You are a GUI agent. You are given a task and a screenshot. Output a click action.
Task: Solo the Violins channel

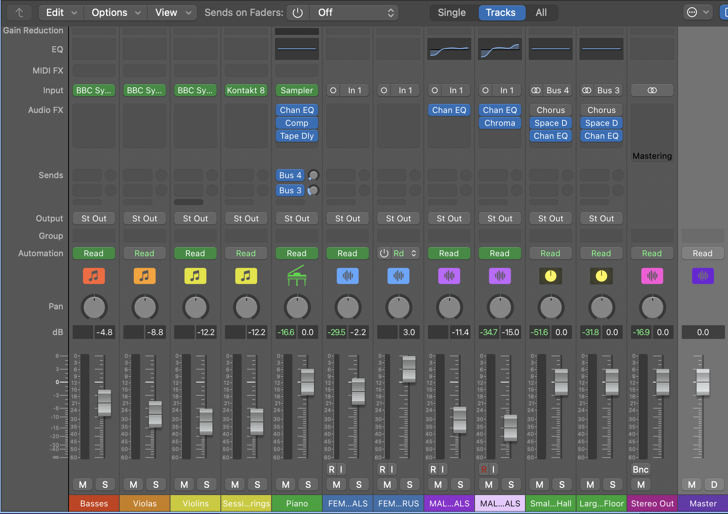coord(206,484)
